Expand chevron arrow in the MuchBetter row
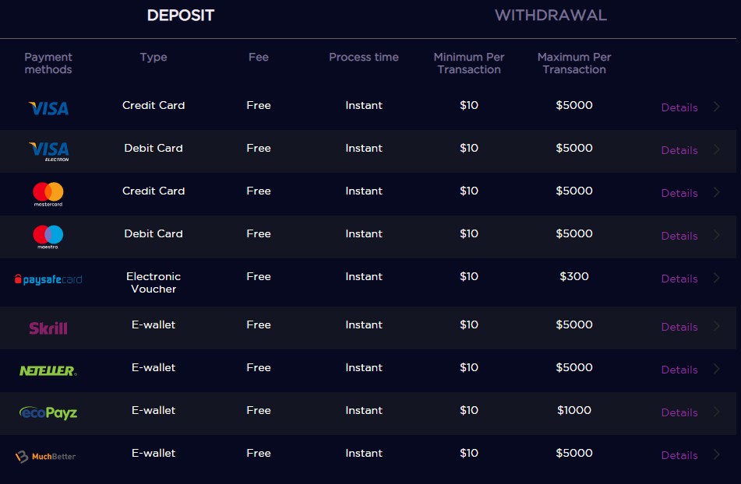The width and height of the screenshot is (741, 484). pyautogui.click(x=717, y=454)
